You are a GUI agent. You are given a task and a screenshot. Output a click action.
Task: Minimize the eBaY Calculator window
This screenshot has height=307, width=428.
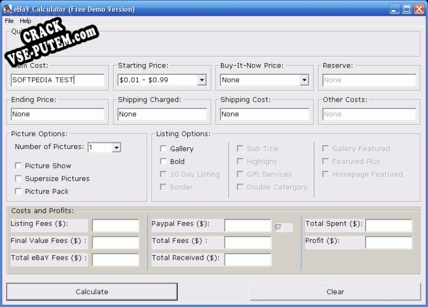(x=394, y=9)
